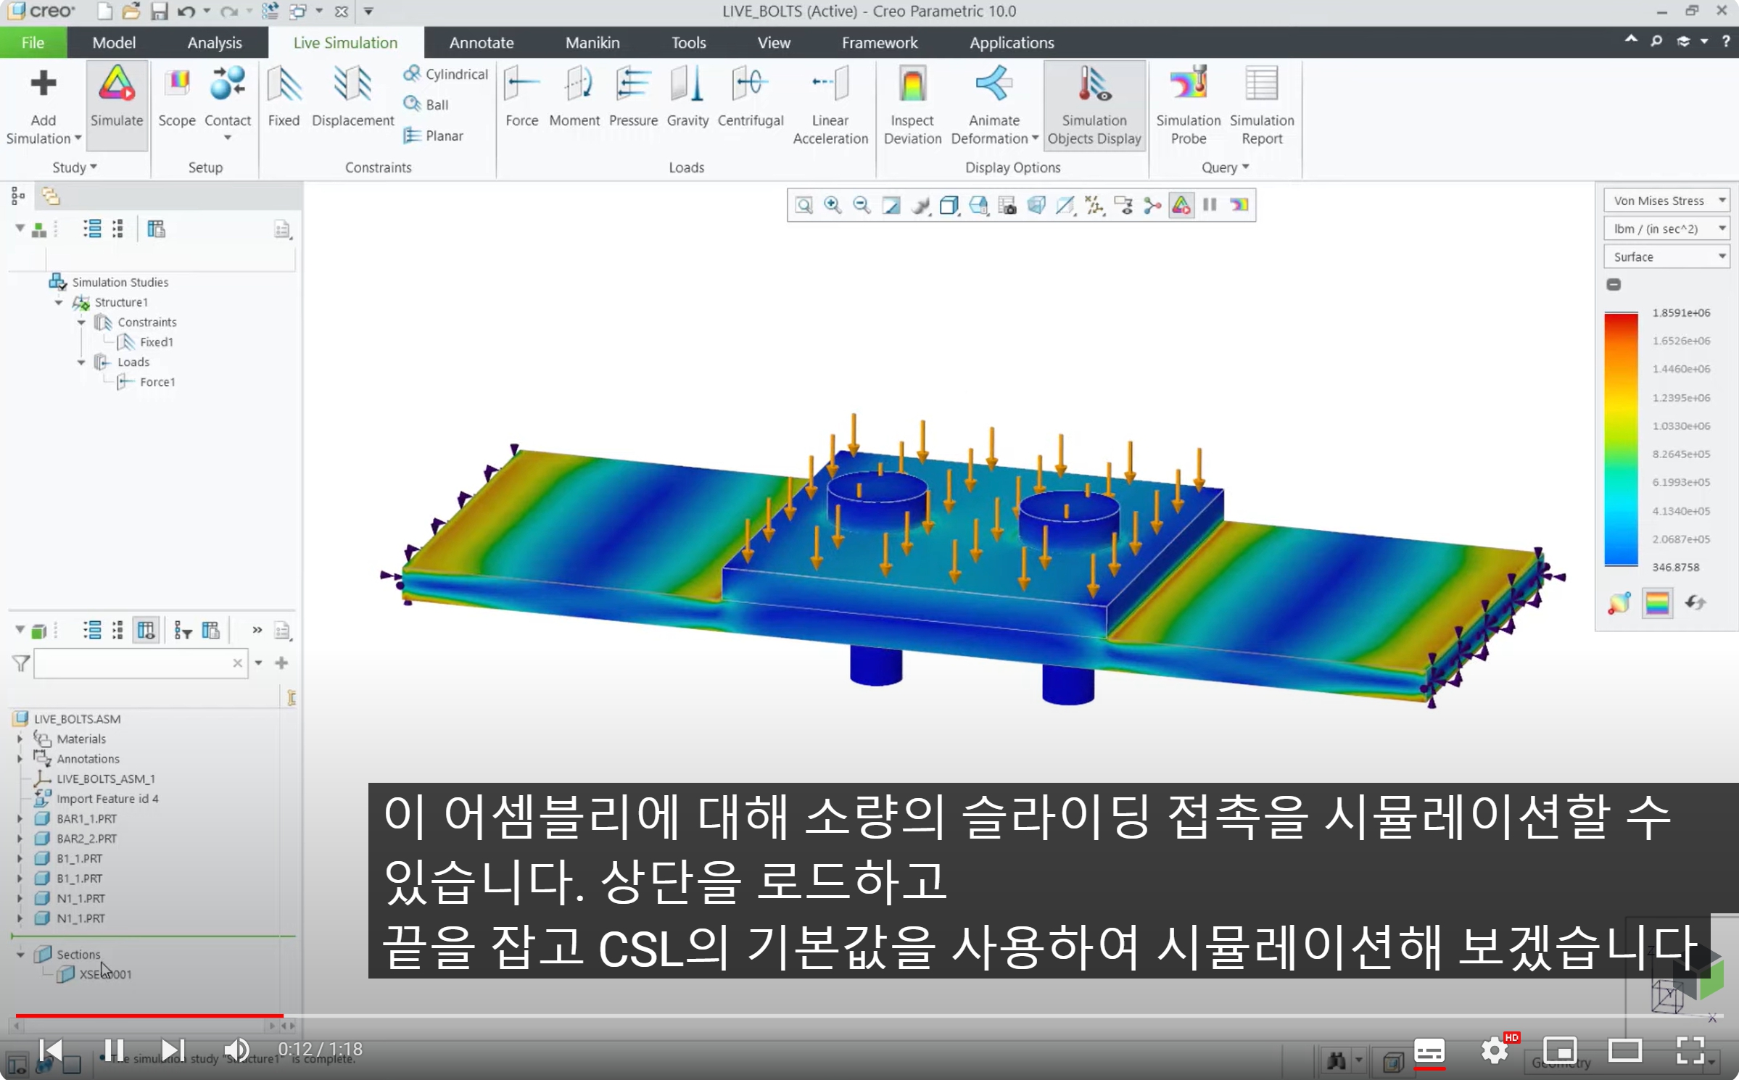This screenshot has width=1739, height=1080.
Task: Enter video fullscreen mode
Action: 1690,1050
